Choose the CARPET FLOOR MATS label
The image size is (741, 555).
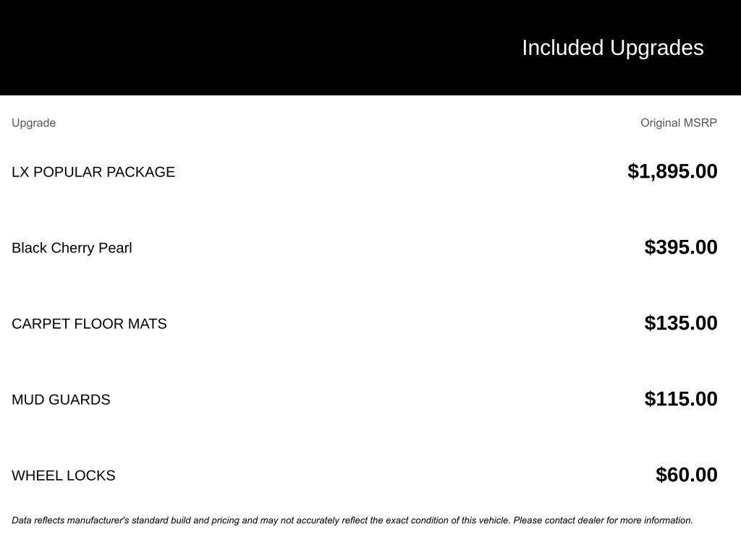pos(89,324)
